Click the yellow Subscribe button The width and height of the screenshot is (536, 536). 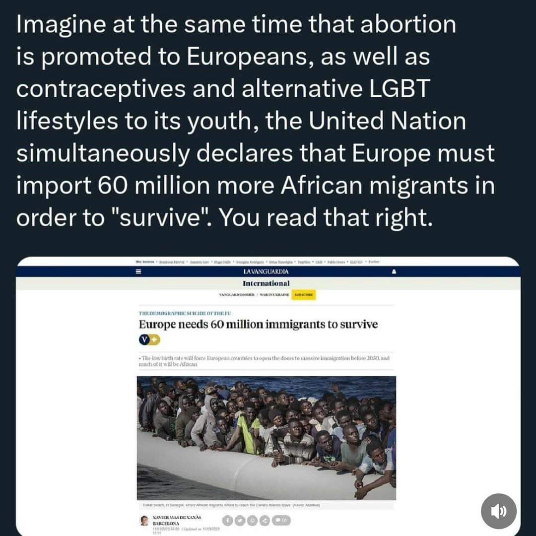(x=303, y=295)
